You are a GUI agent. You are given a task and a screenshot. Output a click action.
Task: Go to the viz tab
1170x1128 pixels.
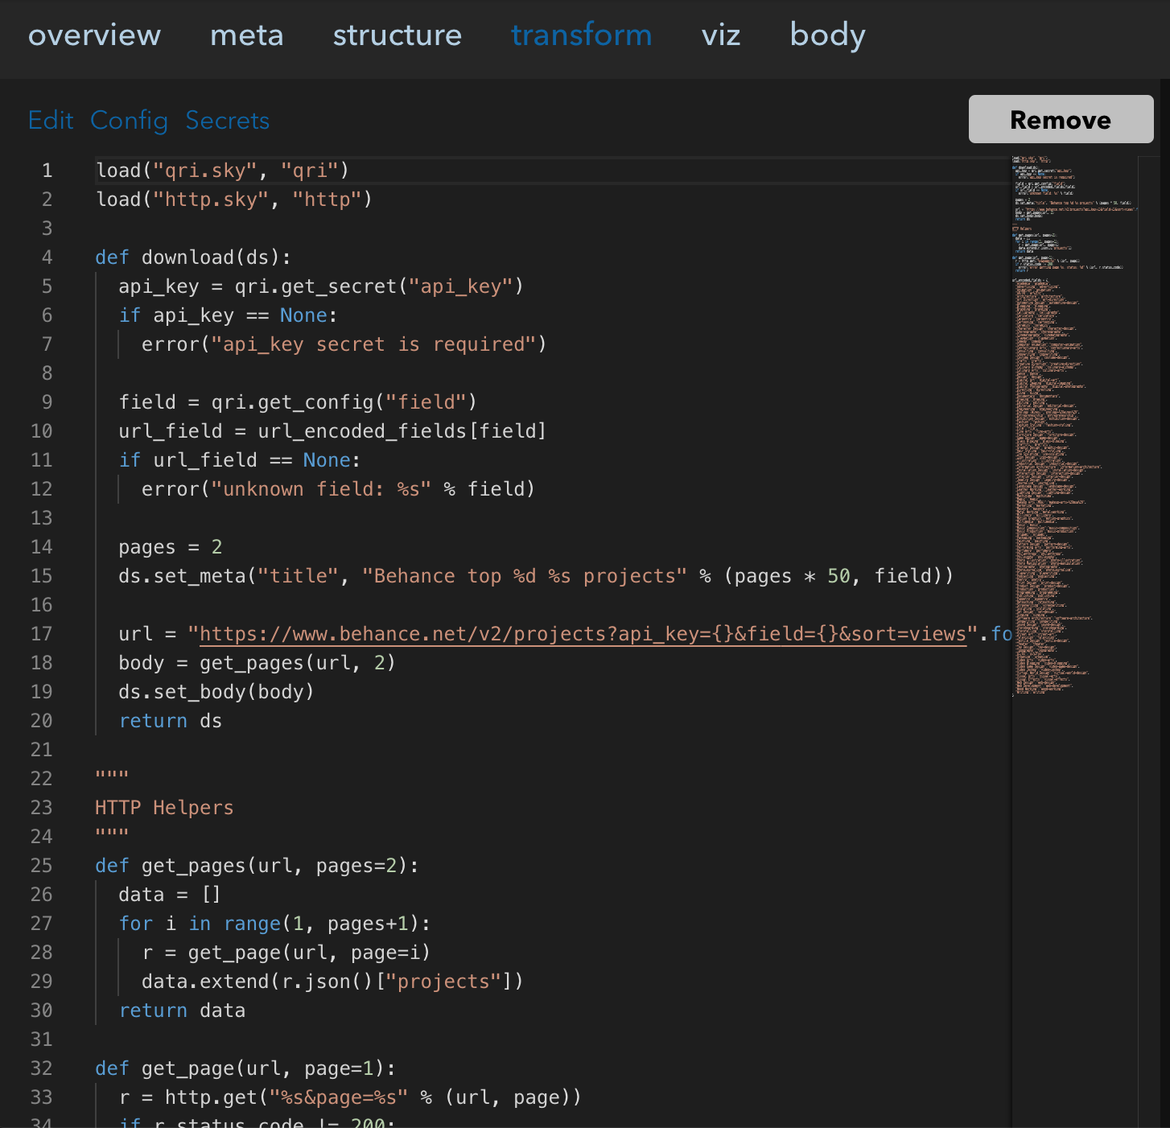721,35
